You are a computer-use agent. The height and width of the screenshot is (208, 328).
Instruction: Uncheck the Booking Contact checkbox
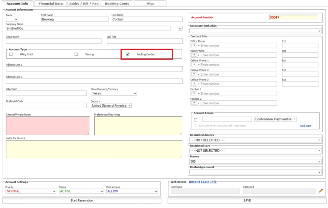coord(128,54)
